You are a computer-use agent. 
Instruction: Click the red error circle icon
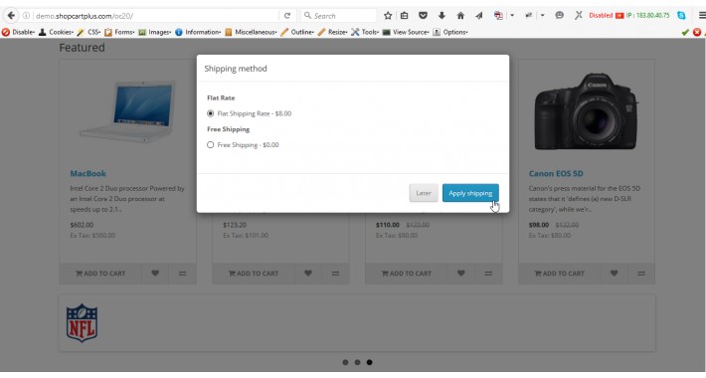coord(696,32)
